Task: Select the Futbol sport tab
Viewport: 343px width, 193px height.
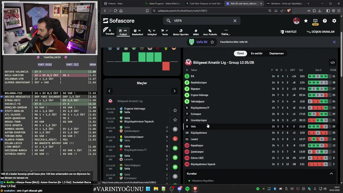Action: coord(123,32)
